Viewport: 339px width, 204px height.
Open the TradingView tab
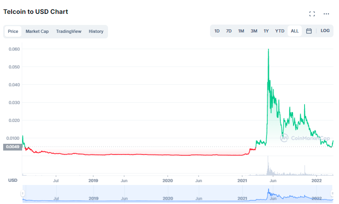(x=68, y=31)
